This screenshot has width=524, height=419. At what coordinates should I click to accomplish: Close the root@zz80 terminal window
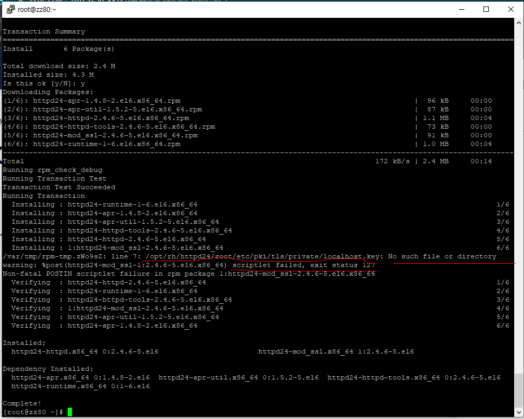(x=510, y=9)
